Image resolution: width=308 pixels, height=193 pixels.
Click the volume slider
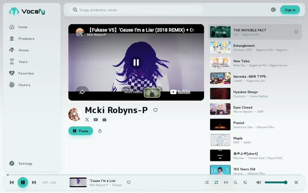coord(276,182)
